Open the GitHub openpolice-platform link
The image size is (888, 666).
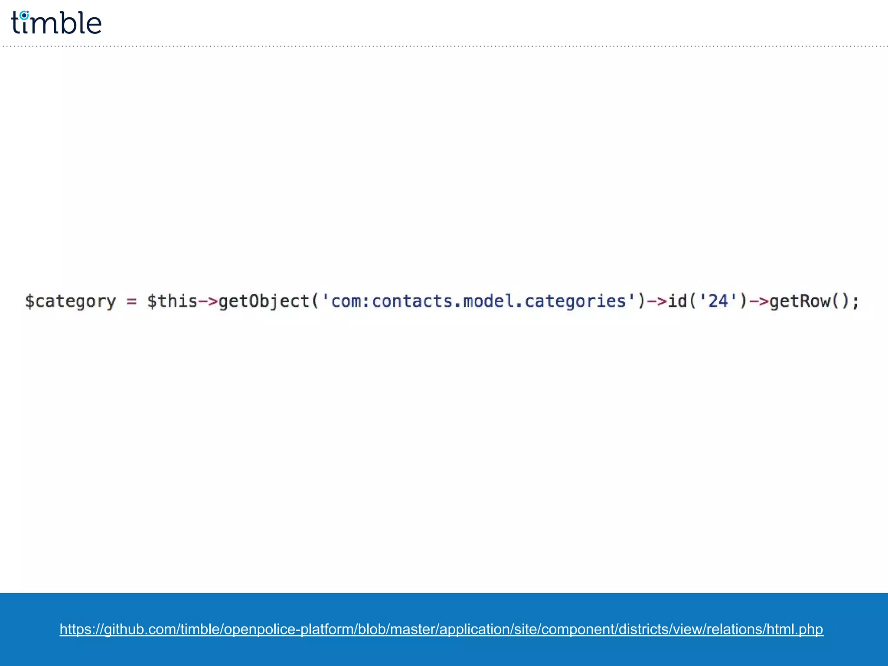pyautogui.click(x=441, y=629)
